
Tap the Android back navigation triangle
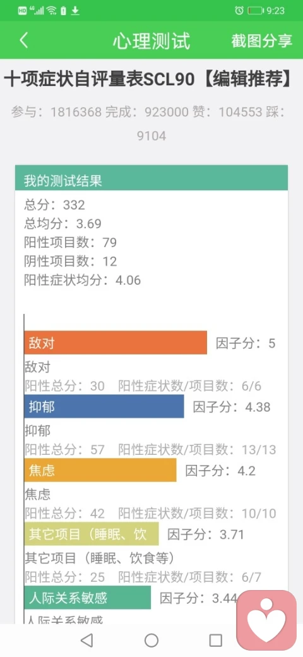(x=86, y=640)
